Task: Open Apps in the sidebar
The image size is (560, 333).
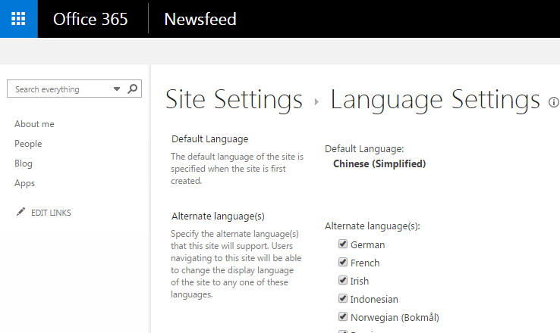Action: pos(24,183)
